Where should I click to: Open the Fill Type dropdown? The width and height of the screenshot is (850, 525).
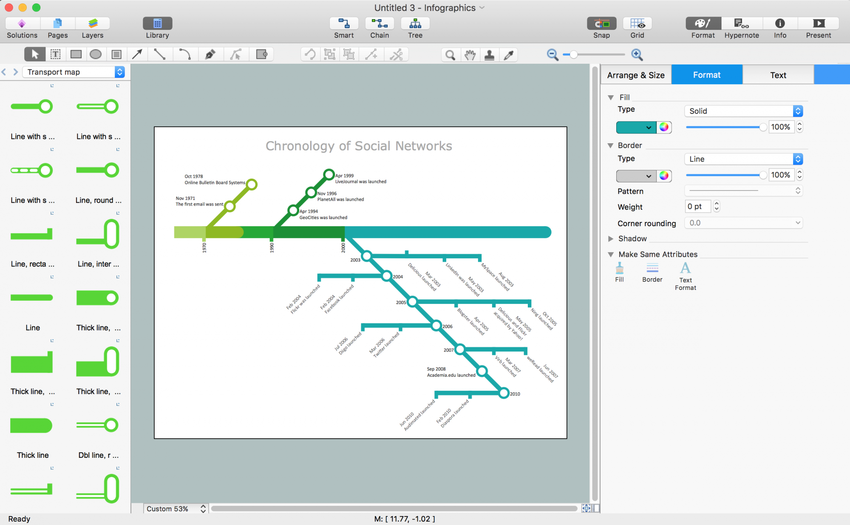(743, 111)
